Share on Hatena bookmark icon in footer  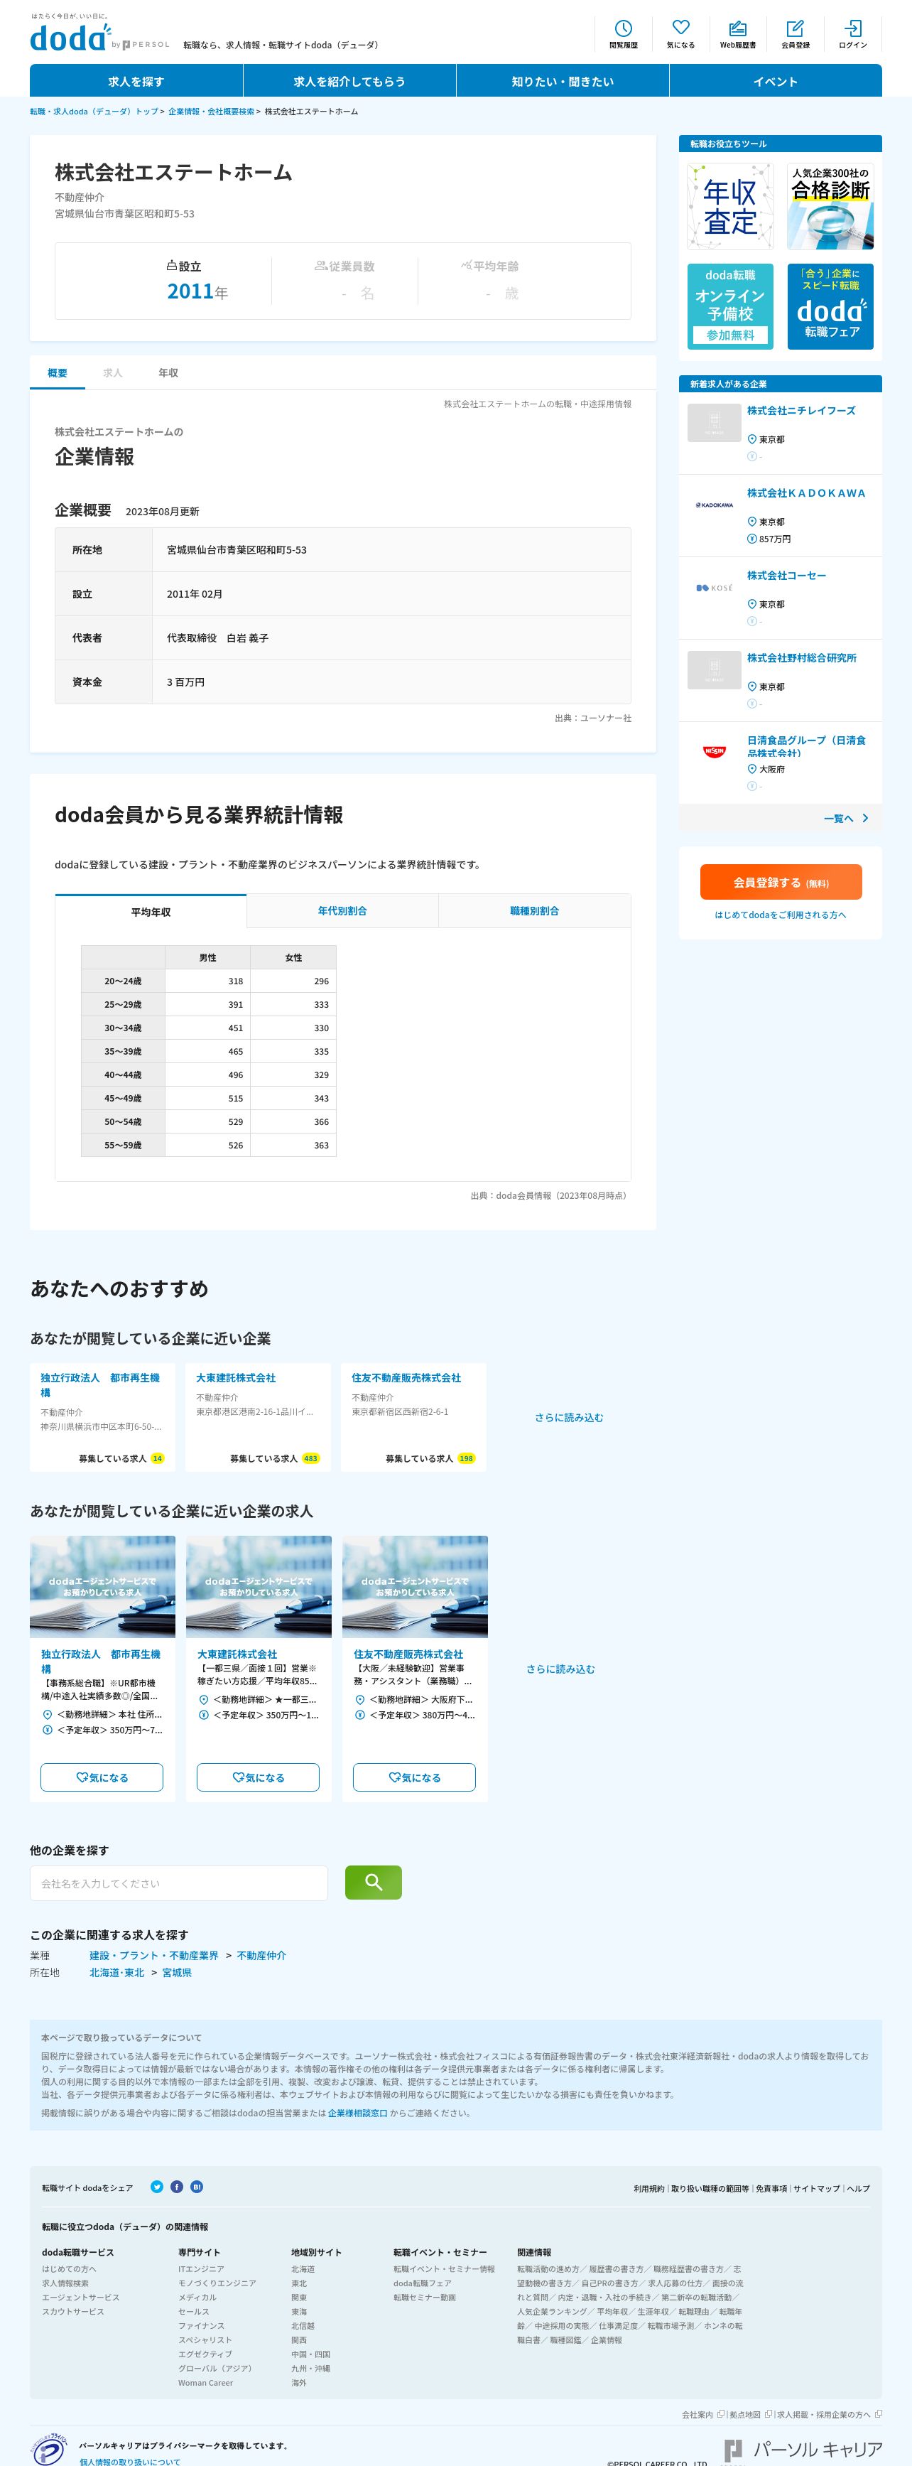(x=196, y=2187)
